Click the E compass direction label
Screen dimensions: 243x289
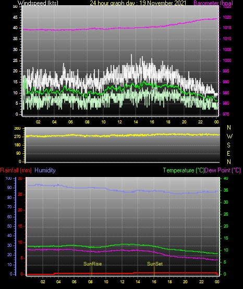(x=228, y=153)
